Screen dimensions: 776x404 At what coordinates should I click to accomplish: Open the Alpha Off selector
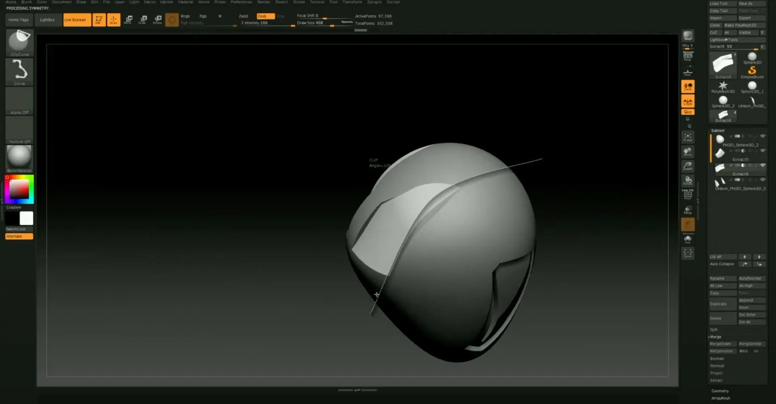click(x=19, y=101)
